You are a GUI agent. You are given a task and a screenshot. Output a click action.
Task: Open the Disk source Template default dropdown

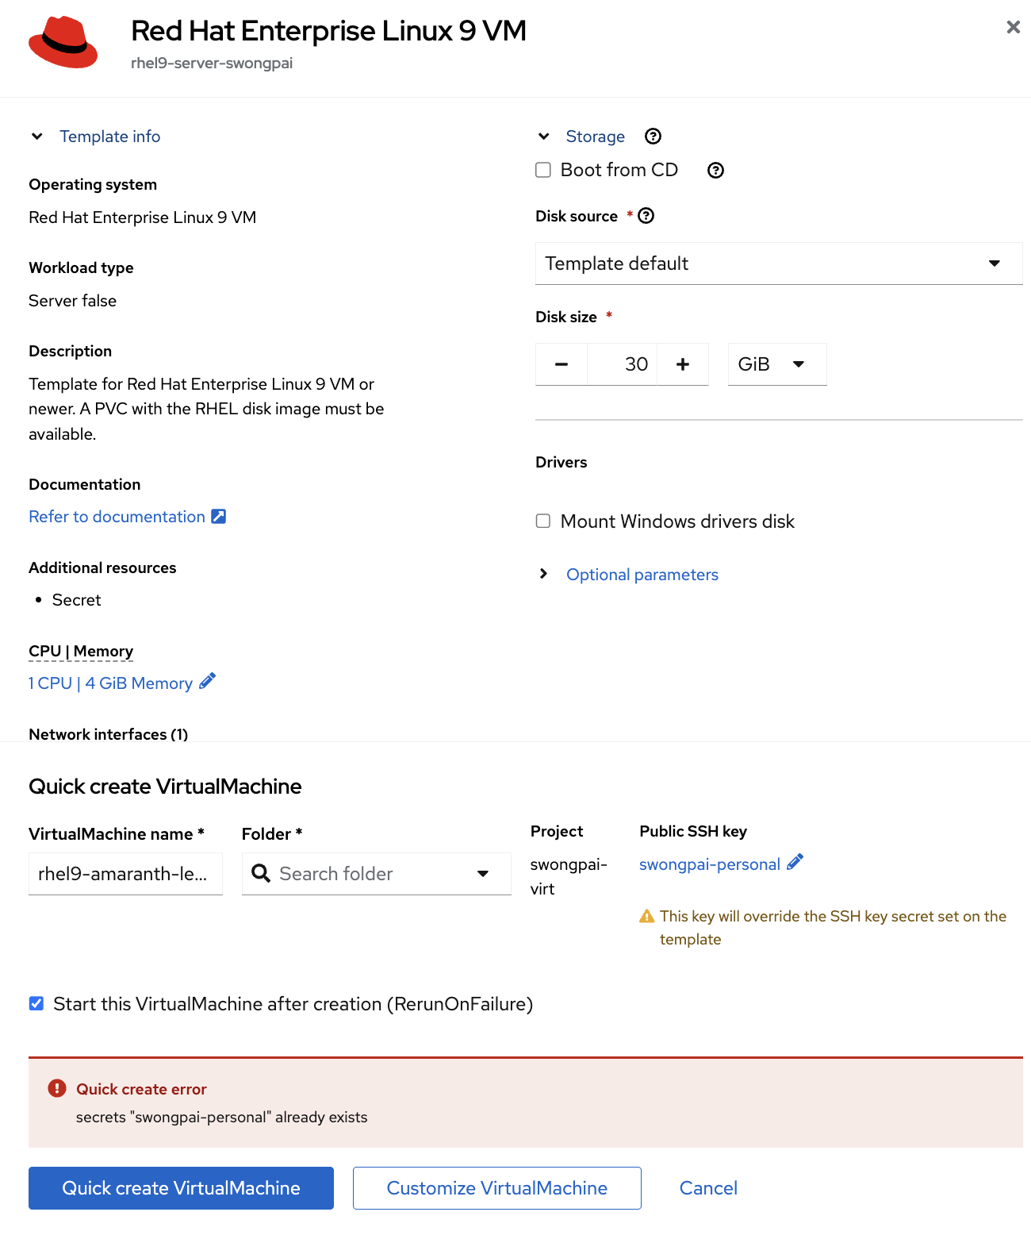pos(778,264)
